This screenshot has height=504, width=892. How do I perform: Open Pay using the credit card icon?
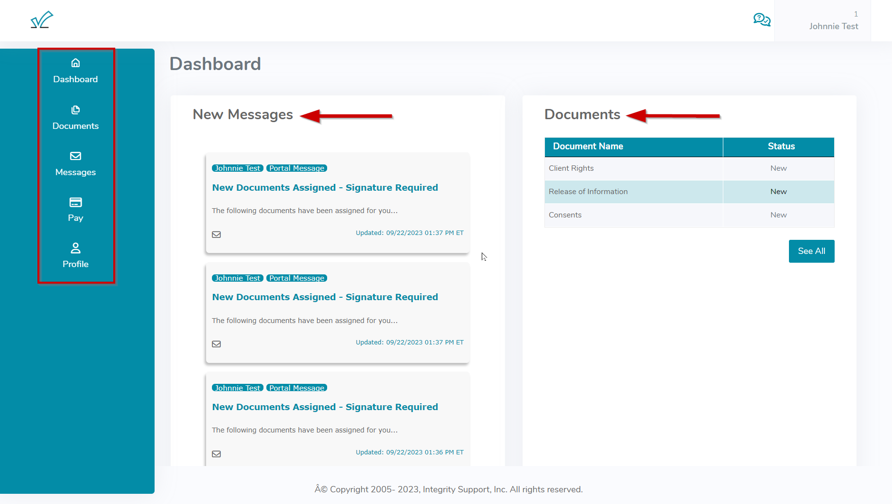[75, 202]
